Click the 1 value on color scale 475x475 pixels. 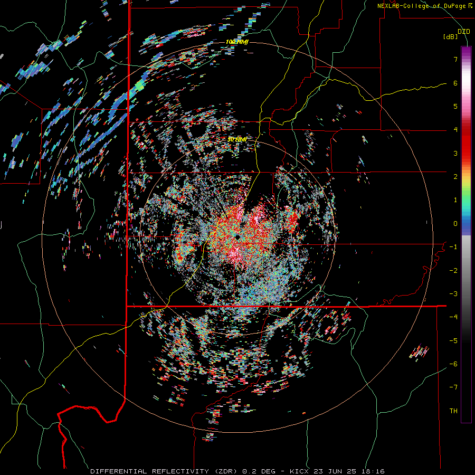click(x=455, y=200)
